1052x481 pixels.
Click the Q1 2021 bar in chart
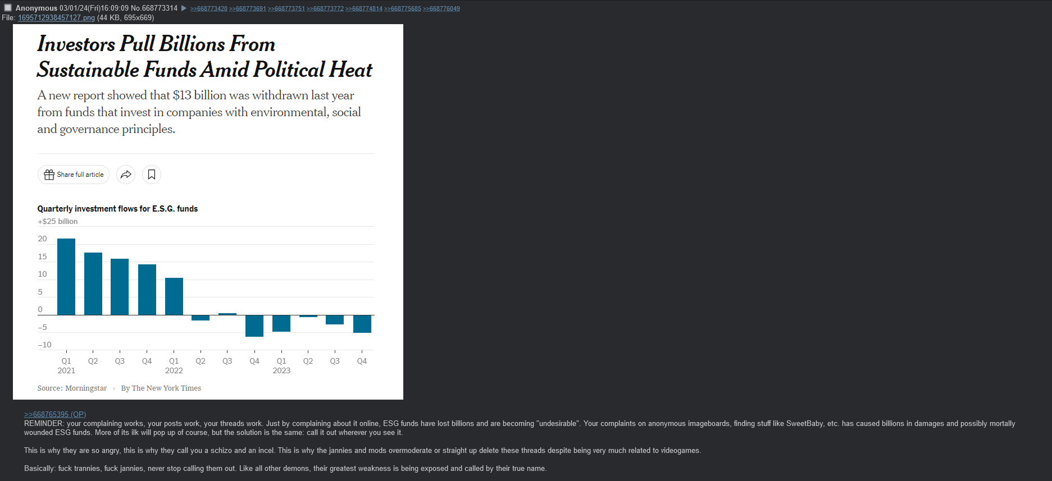tap(66, 277)
